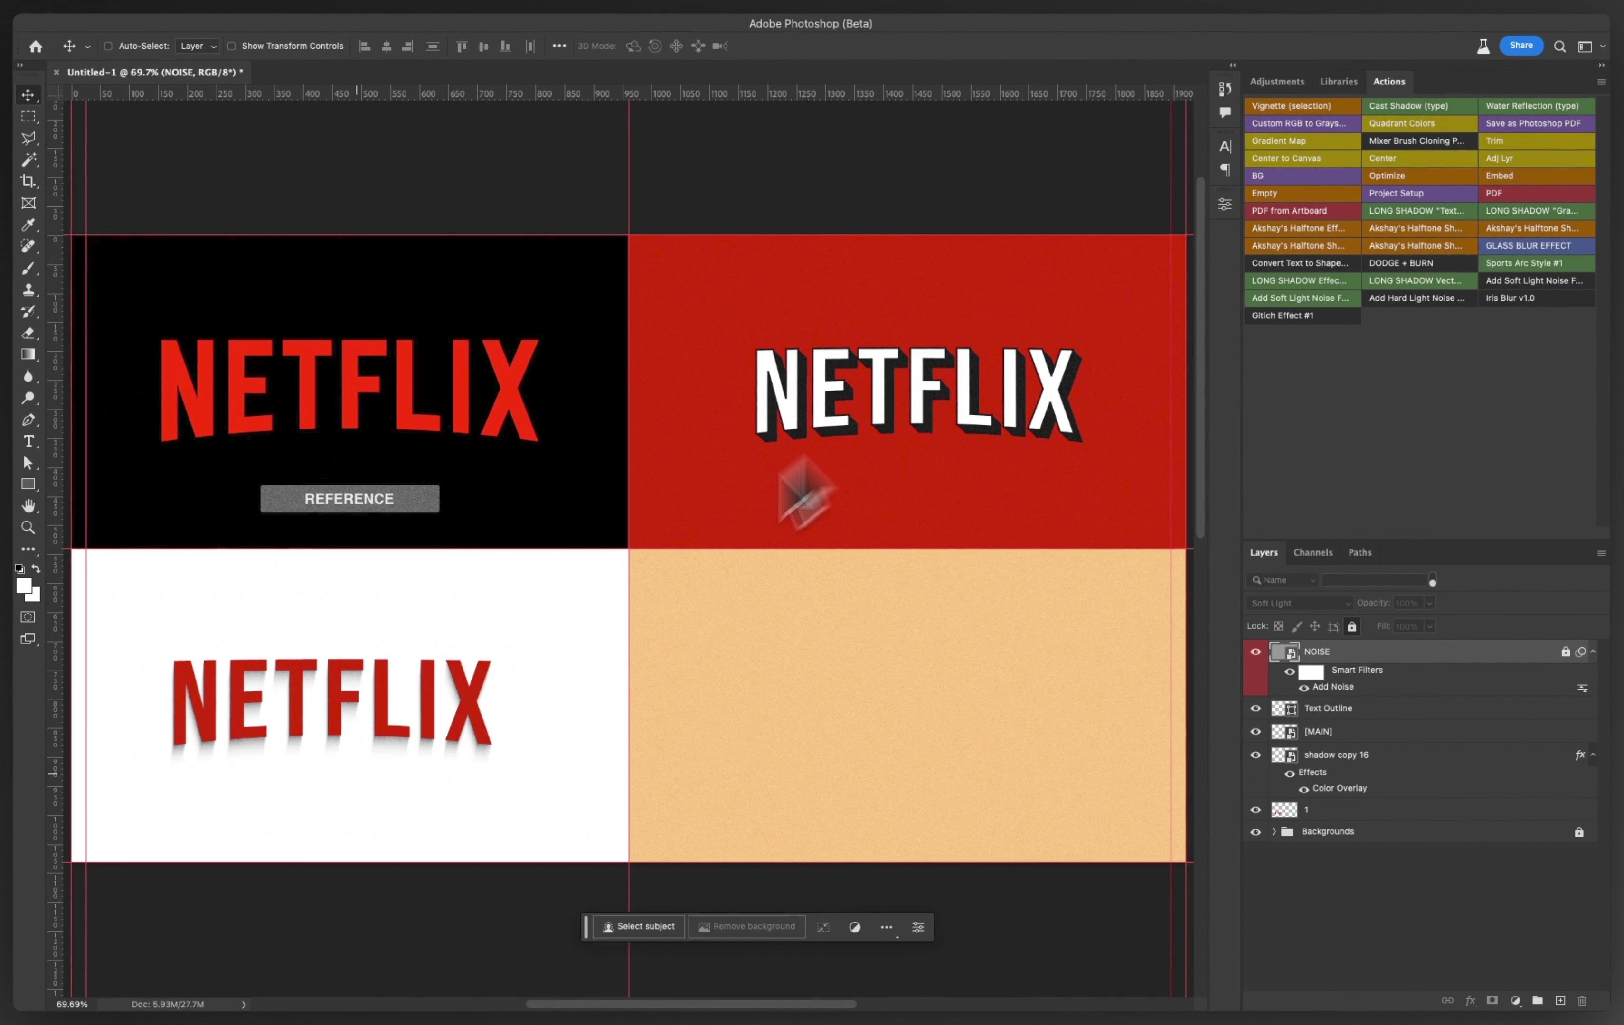Image resolution: width=1624 pixels, height=1025 pixels.
Task: Select the Path Selection tool
Action: (x=28, y=463)
